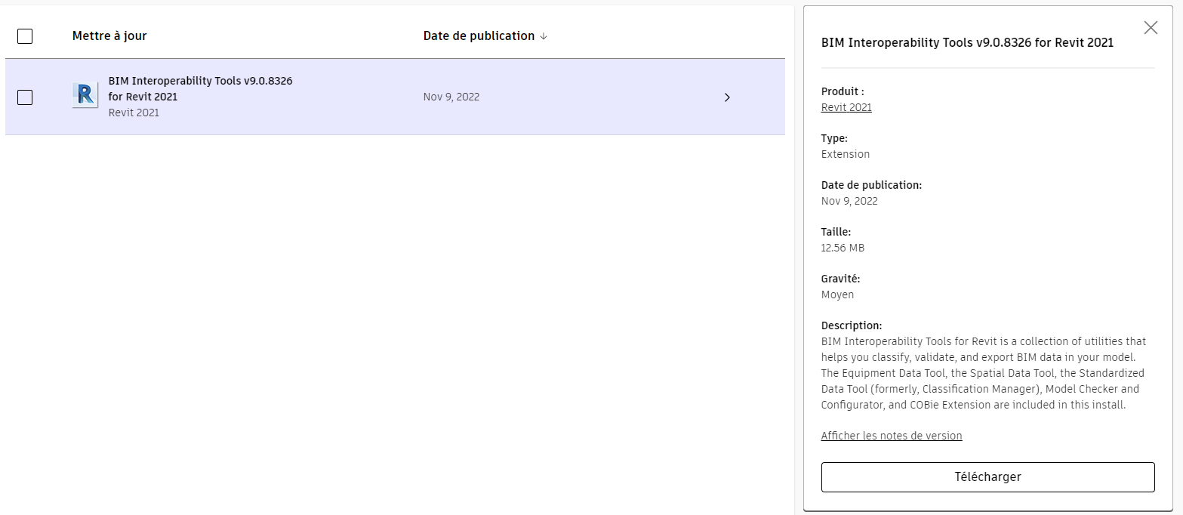Click the Moyen severity value
Image resolution: width=1183 pixels, height=515 pixels.
837,295
